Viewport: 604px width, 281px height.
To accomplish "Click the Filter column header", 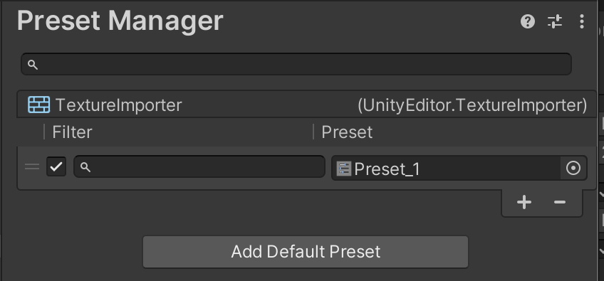I will point(72,132).
